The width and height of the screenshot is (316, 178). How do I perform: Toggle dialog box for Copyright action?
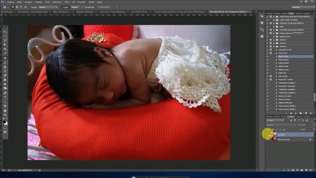click(271, 50)
